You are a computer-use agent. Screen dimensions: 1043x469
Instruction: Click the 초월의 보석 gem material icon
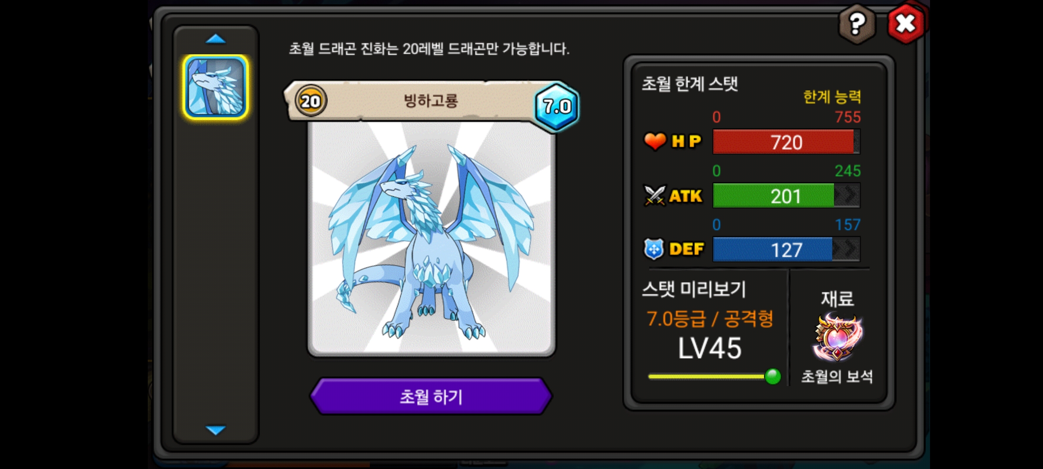(837, 338)
